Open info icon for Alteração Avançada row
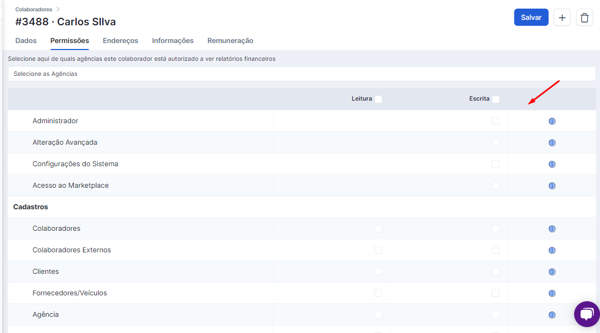Screen dimensions: 600x333 click(x=552, y=143)
